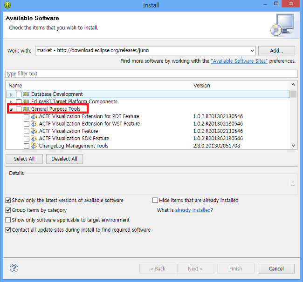The width and height of the screenshot is (303, 282).
Task: Toggle Group items by category checkbox
Action: point(8,210)
